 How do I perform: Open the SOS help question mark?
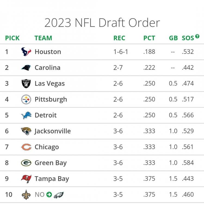point(197,36)
